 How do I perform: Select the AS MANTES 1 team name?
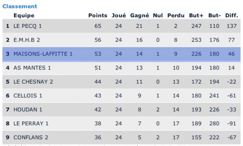(x=32, y=68)
